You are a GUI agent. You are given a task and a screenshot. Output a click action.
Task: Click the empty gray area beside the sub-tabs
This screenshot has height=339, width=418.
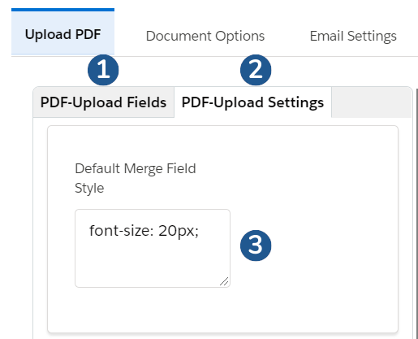371,102
